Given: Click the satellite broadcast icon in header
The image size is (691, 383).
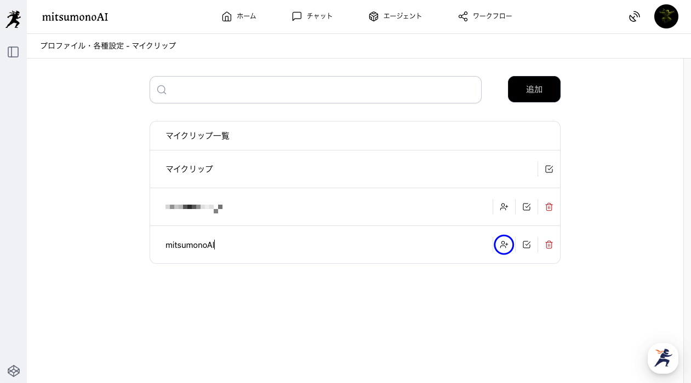Looking at the screenshot, I should (x=635, y=16).
